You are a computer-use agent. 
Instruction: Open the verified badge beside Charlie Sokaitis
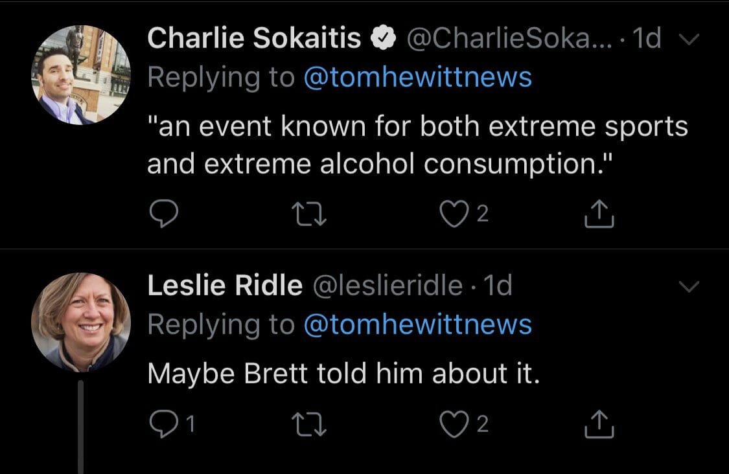(383, 38)
